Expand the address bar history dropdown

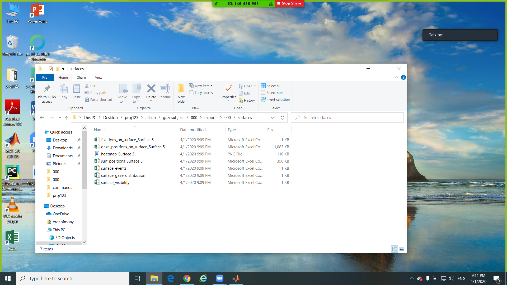[x=272, y=118]
